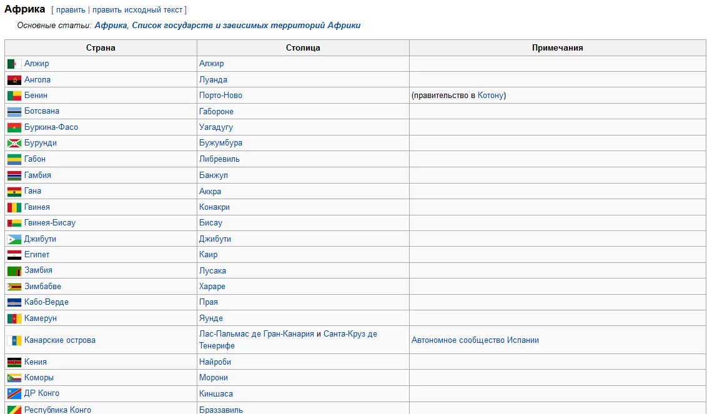Click the 'Примечания' column header

coord(557,48)
